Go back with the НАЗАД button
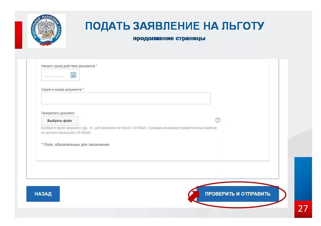 [43, 194]
